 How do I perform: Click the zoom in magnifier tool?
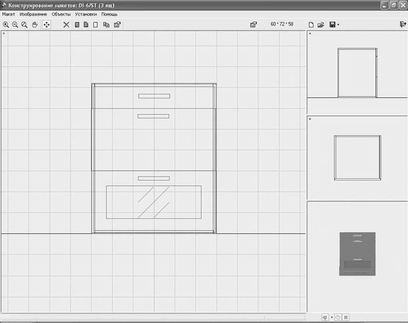coord(6,24)
